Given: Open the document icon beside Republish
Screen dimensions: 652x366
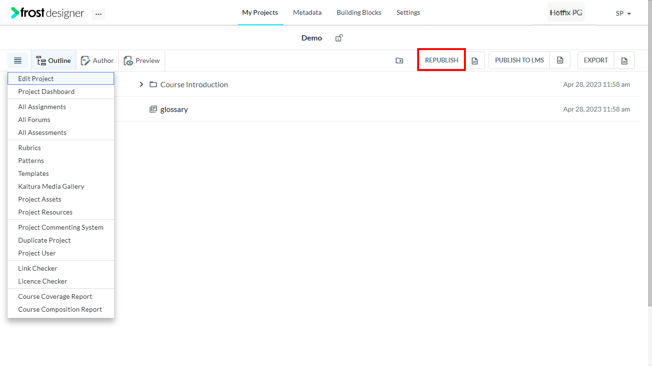Looking at the screenshot, I should (x=474, y=61).
